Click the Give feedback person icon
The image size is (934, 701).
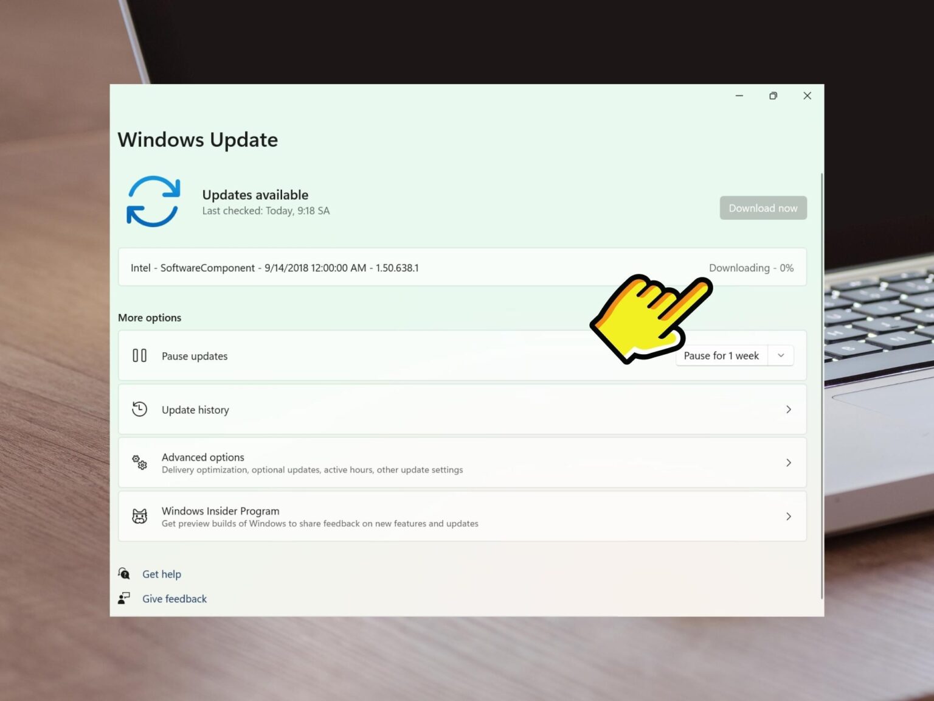(x=124, y=598)
